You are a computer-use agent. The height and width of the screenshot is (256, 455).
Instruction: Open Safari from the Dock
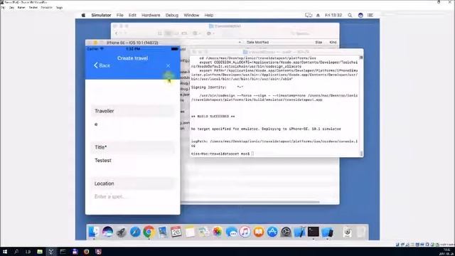pos(135,232)
